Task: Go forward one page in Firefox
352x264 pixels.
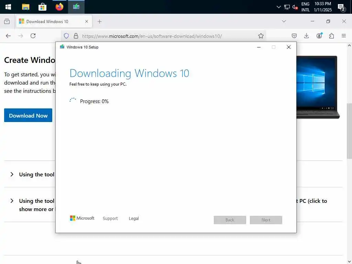Action: [x=20, y=36]
